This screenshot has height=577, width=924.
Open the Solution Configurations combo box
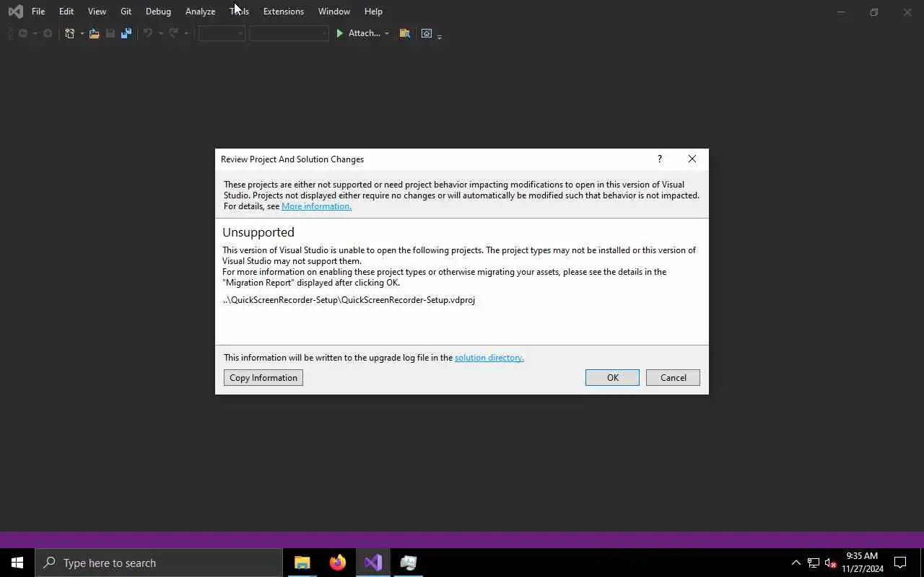222,33
